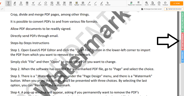
Task: Open the Edit Watermark side tab
Action: [x=182, y=41]
